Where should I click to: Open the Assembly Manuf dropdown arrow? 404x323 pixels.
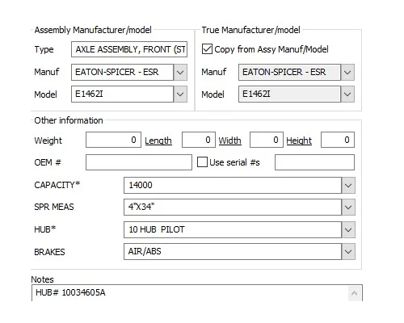pos(180,72)
